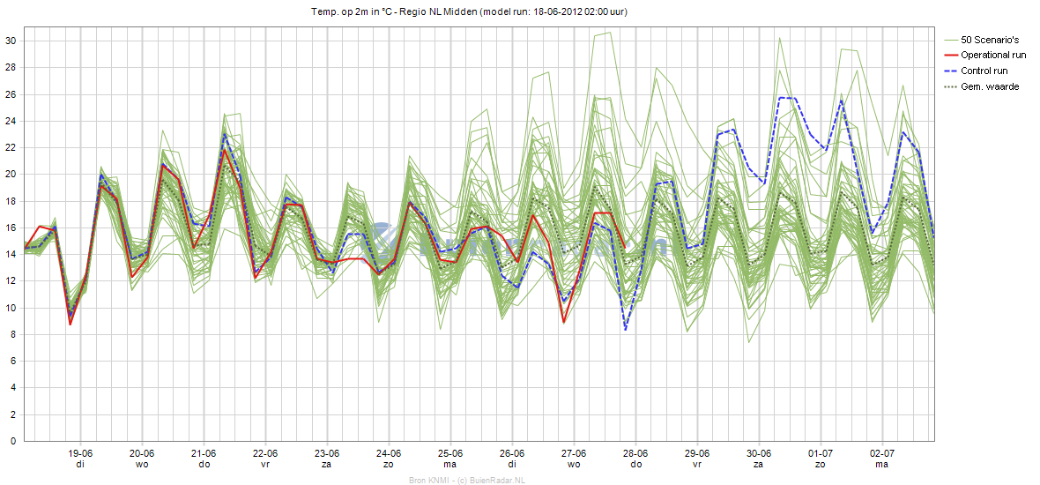
Task: Click the y-axis value '18'
Action: [11, 201]
